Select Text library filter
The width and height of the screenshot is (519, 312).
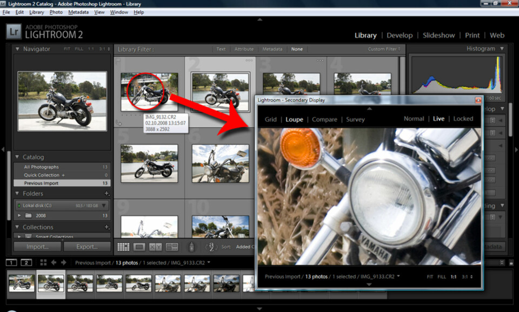pos(221,49)
